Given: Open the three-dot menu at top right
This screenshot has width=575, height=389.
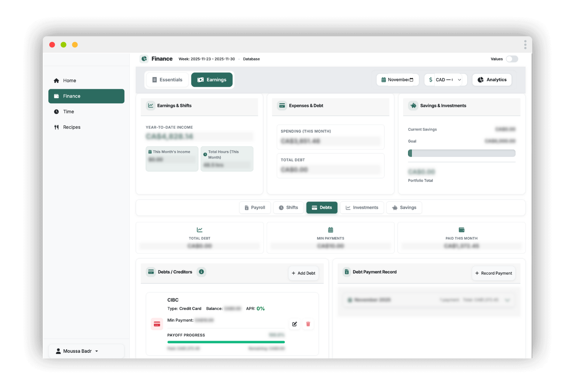Looking at the screenshot, I should click(x=525, y=44).
